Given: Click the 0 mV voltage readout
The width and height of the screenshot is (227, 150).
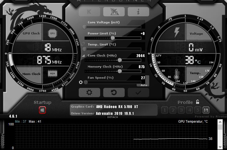Looking at the screenshot, I should (195, 47).
